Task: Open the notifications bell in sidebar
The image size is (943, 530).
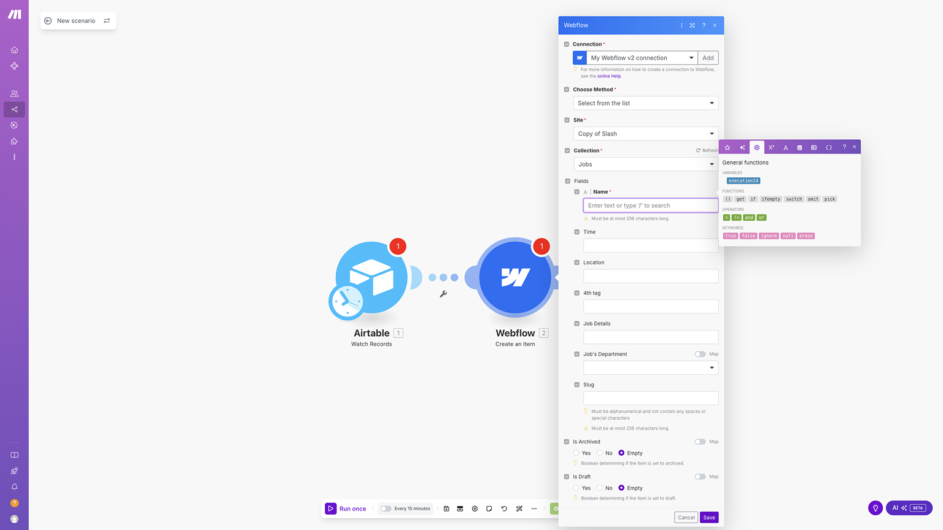Action: tap(14, 487)
